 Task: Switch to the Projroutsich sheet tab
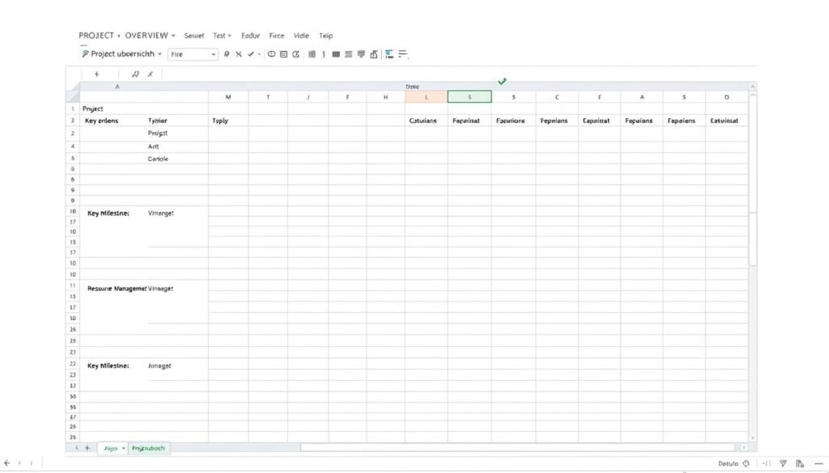click(149, 448)
